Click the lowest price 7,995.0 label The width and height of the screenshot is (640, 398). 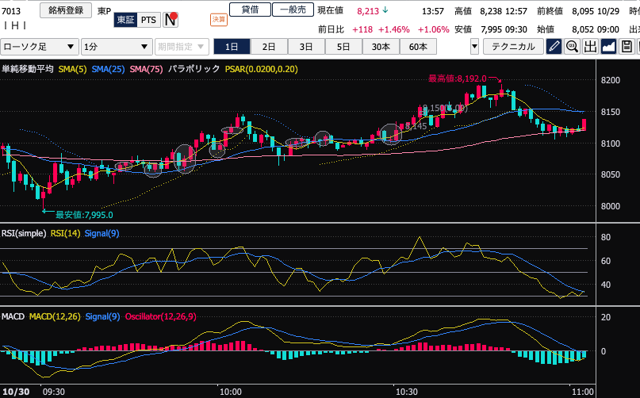coord(83,214)
